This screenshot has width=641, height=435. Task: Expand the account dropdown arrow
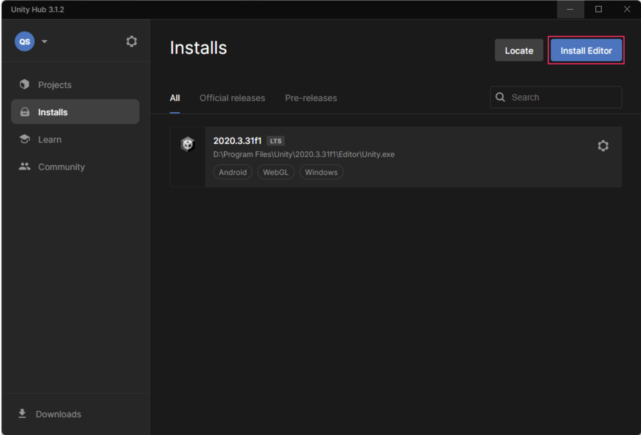44,41
